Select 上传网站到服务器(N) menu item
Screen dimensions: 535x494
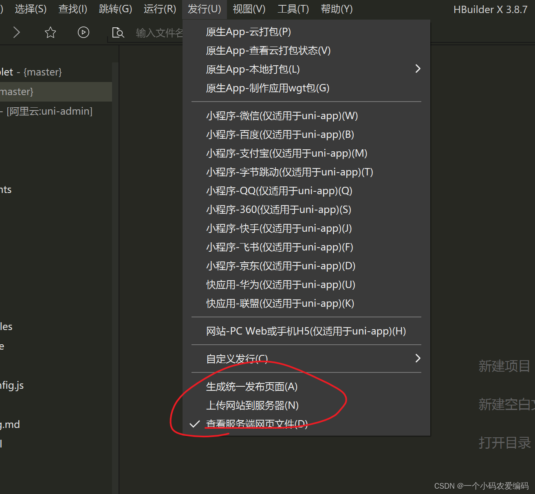tap(253, 405)
